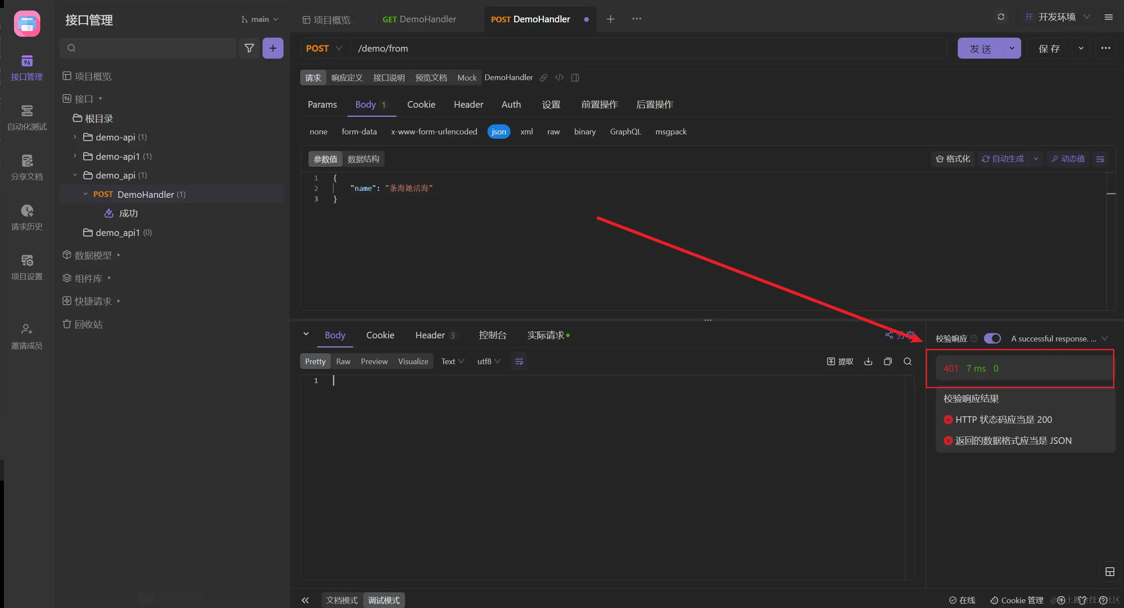1124x608 pixels.
Task: Open a new tab with the plus icon
Action: [610, 19]
